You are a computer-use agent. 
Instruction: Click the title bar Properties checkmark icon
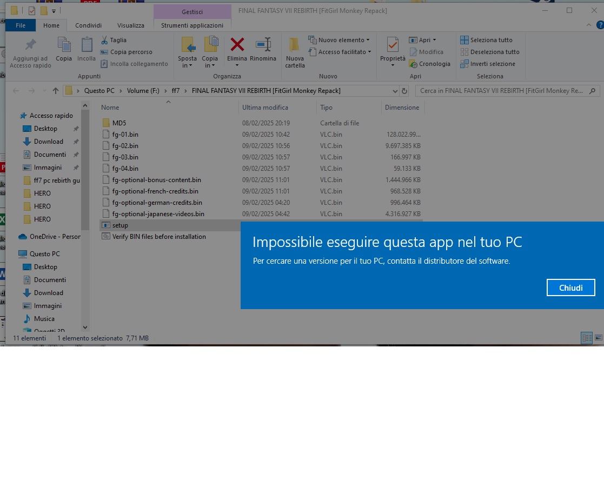pyautogui.click(x=31, y=11)
